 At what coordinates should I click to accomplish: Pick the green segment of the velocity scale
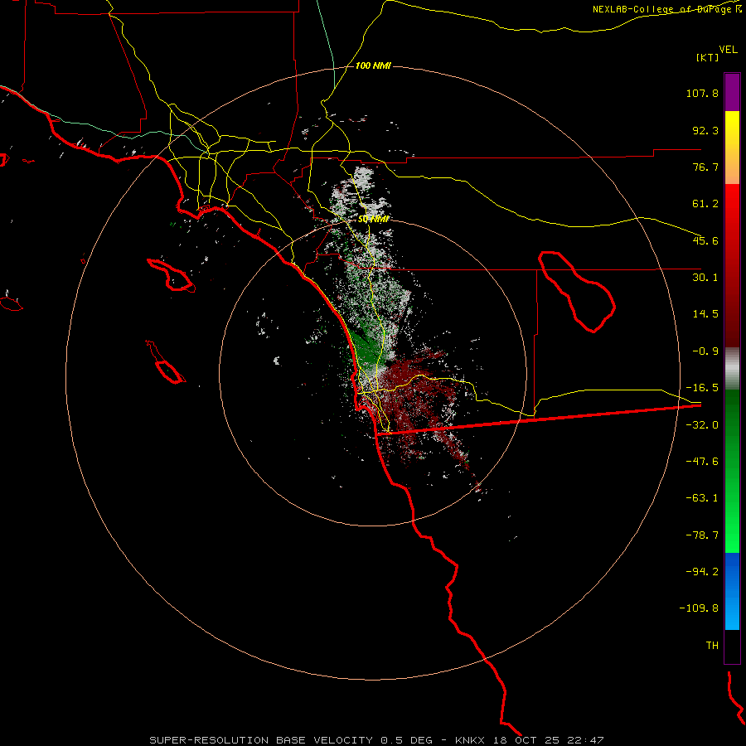[732, 471]
